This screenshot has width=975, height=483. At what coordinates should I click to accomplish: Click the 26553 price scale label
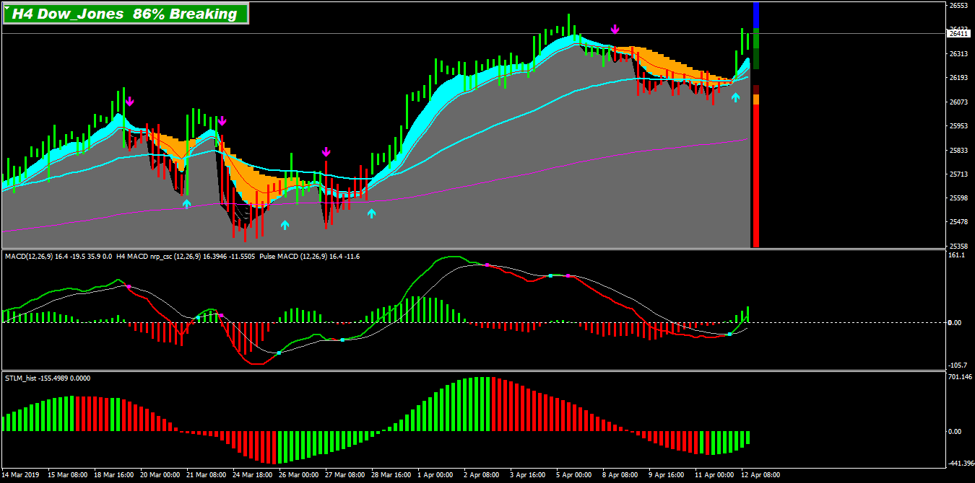click(958, 6)
